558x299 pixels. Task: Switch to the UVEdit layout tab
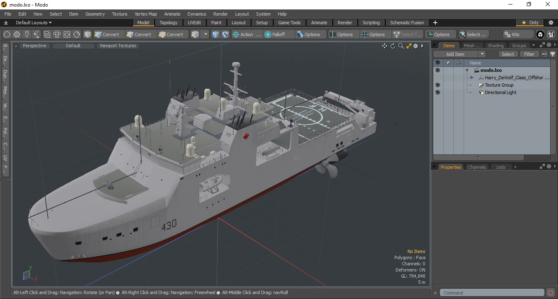(194, 23)
